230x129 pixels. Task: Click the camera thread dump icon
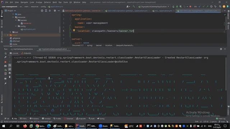tap(5, 66)
